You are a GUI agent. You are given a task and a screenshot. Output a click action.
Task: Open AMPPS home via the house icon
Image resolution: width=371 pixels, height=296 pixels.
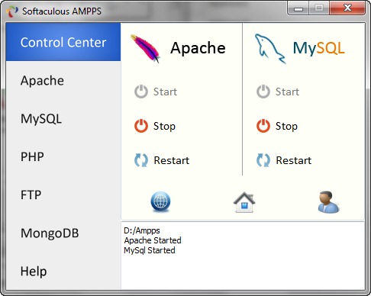tap(244, 202)
